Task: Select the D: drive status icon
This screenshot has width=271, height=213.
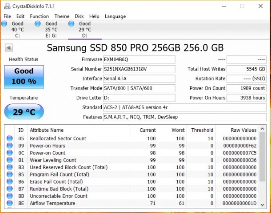Action: tap(72, 24)
